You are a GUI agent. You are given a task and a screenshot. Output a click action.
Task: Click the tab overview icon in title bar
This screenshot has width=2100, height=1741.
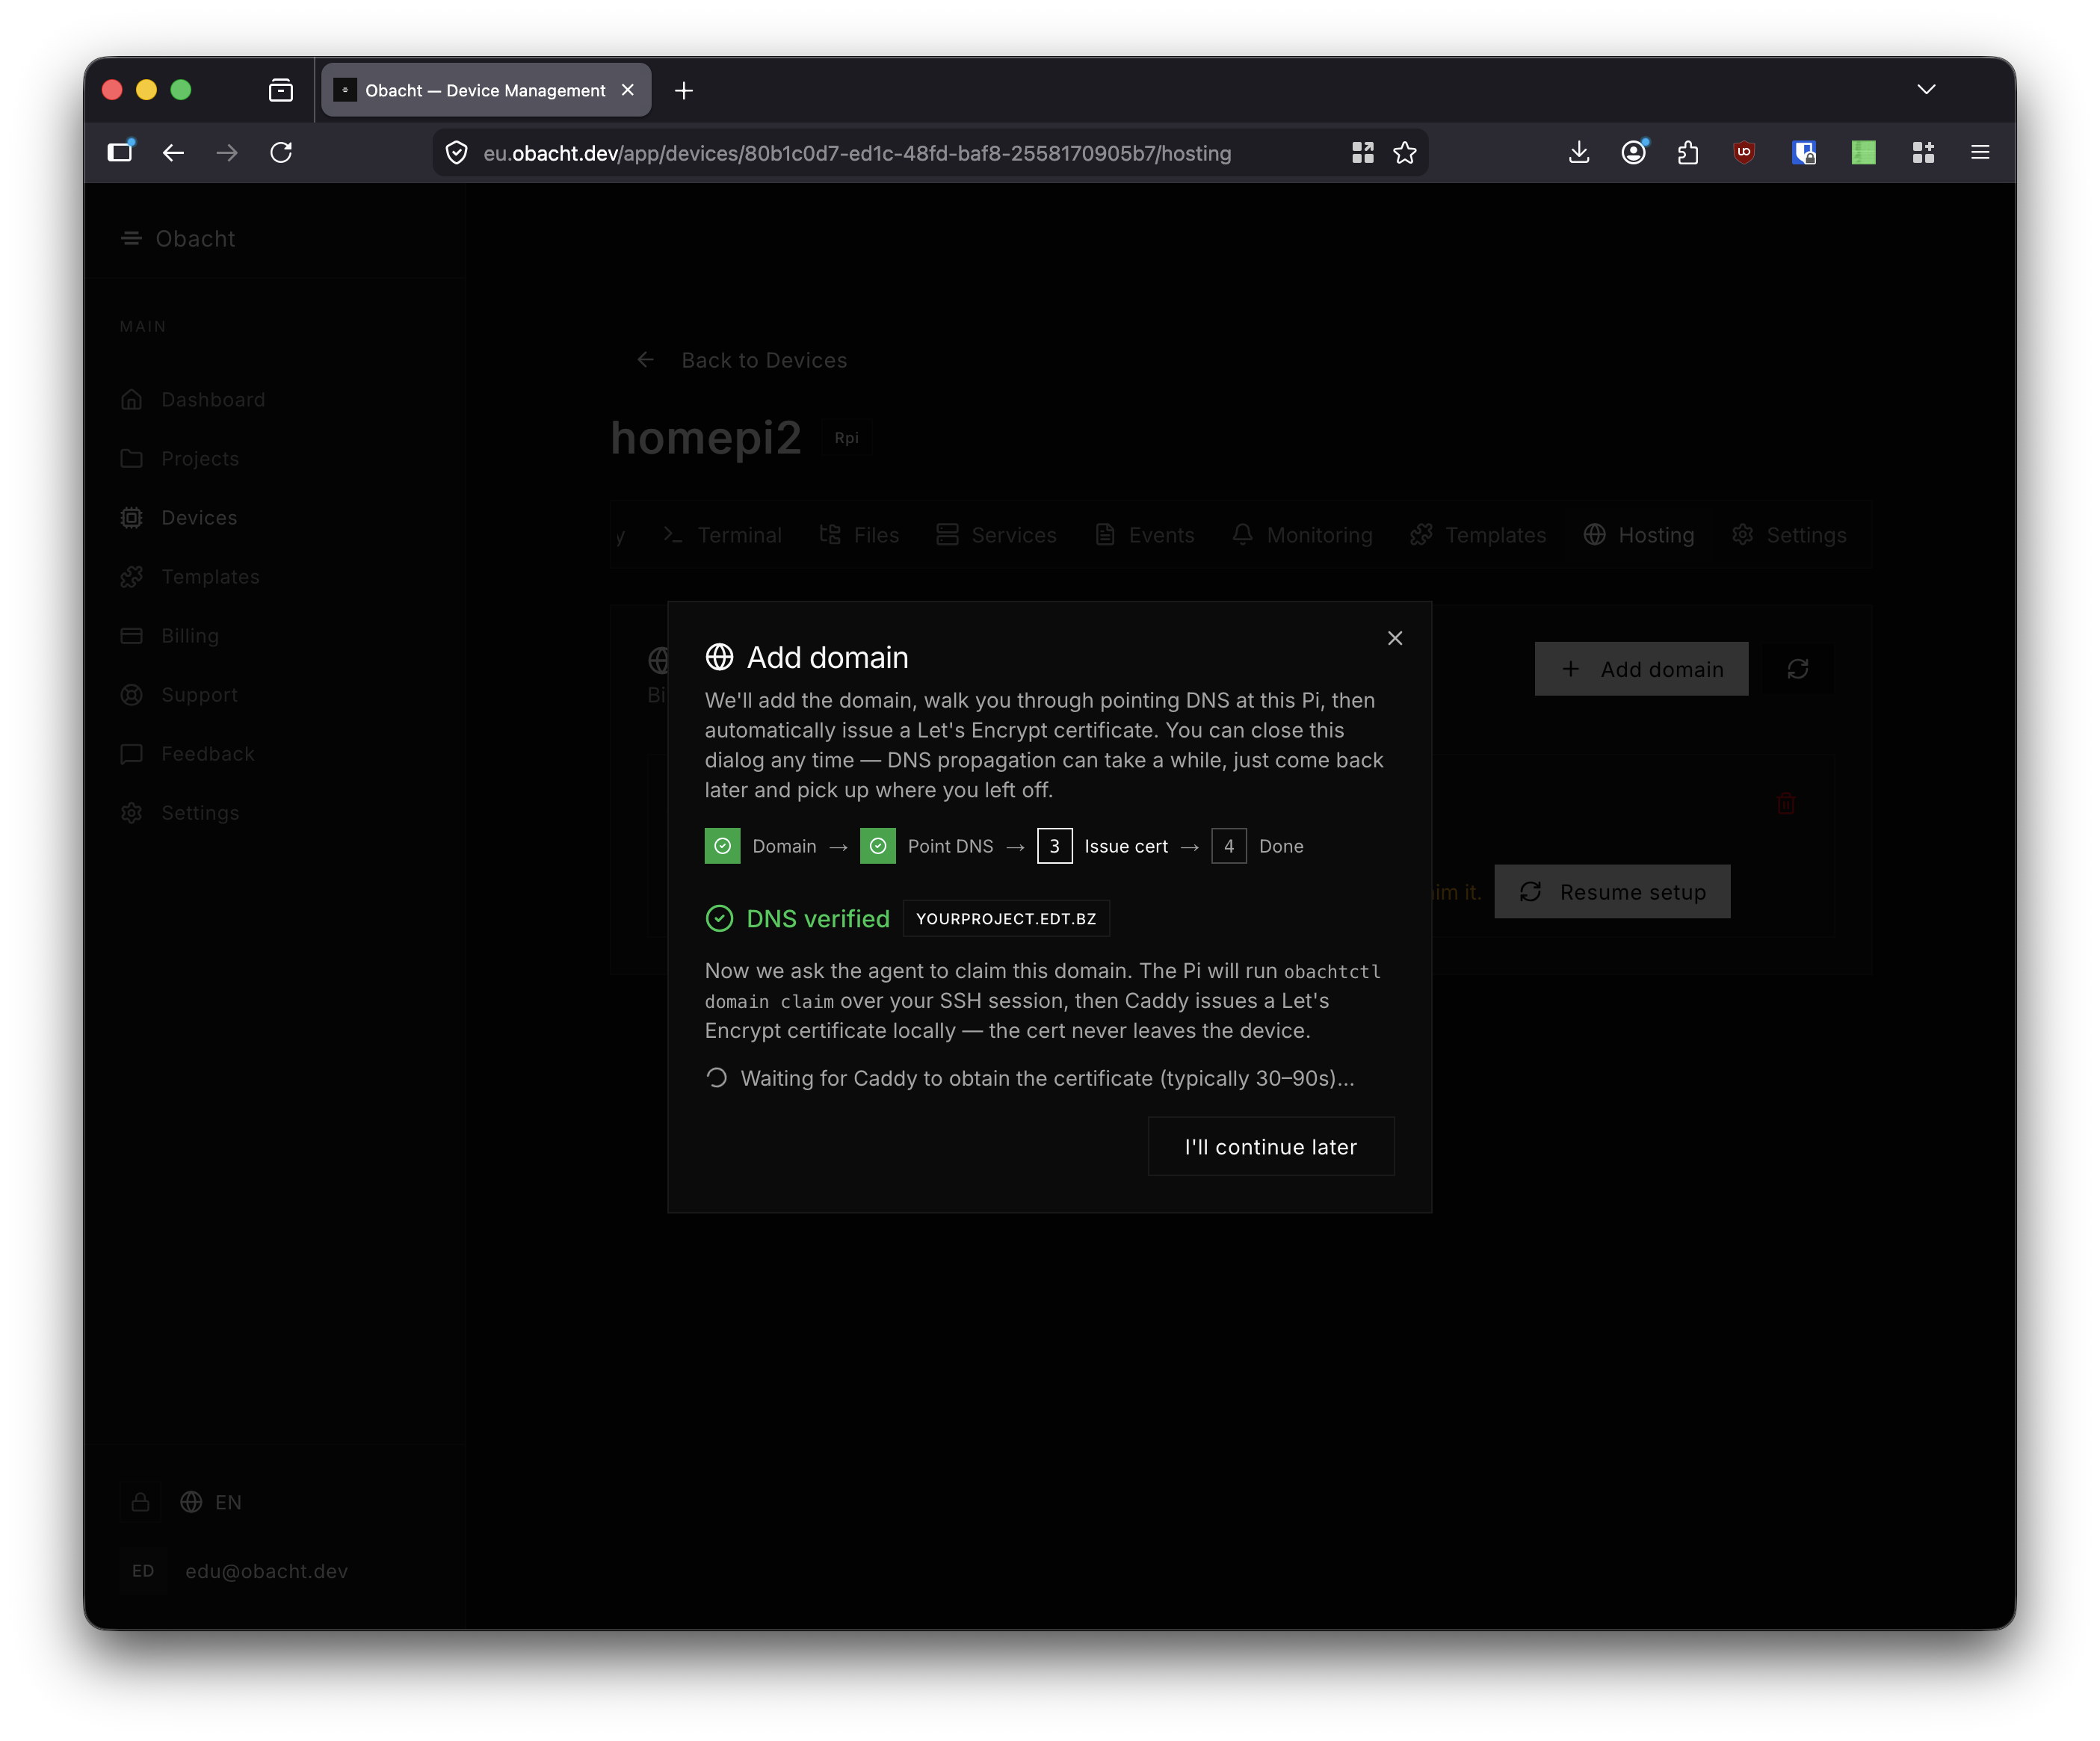[x=281, y=90]
